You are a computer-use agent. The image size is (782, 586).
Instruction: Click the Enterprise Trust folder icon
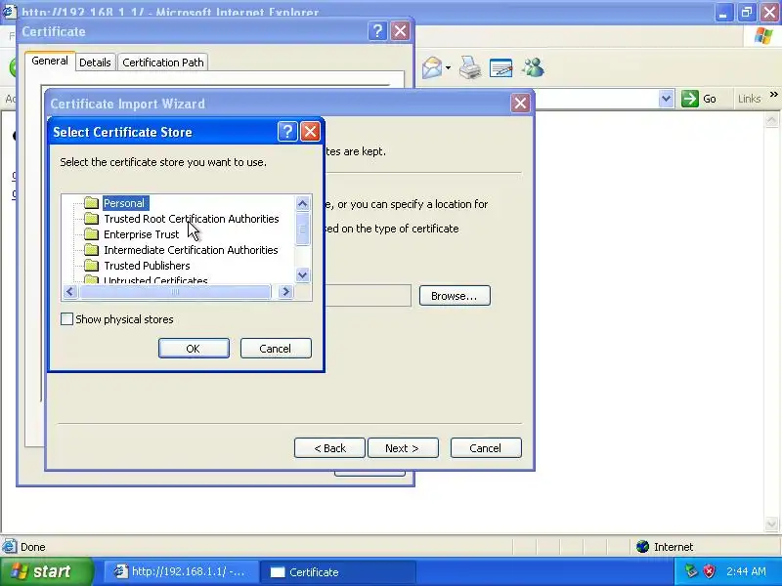tap(91, 233)
